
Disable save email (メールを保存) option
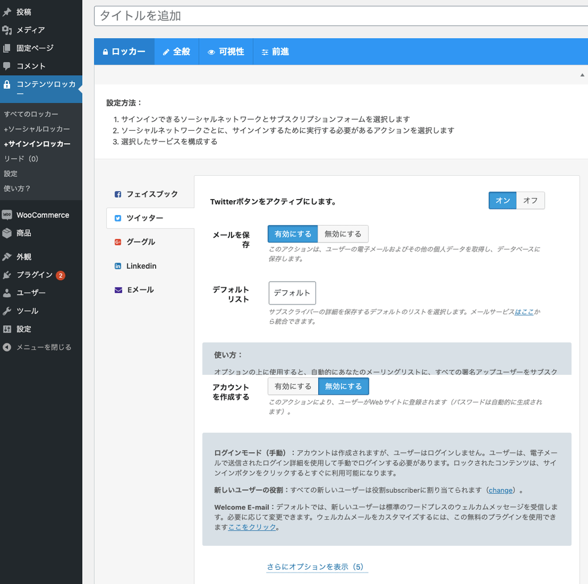point(343,234)
